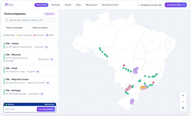Screen dimensions: 191x116
Task: Toggle the Operando legend filter
Action: 9,35
